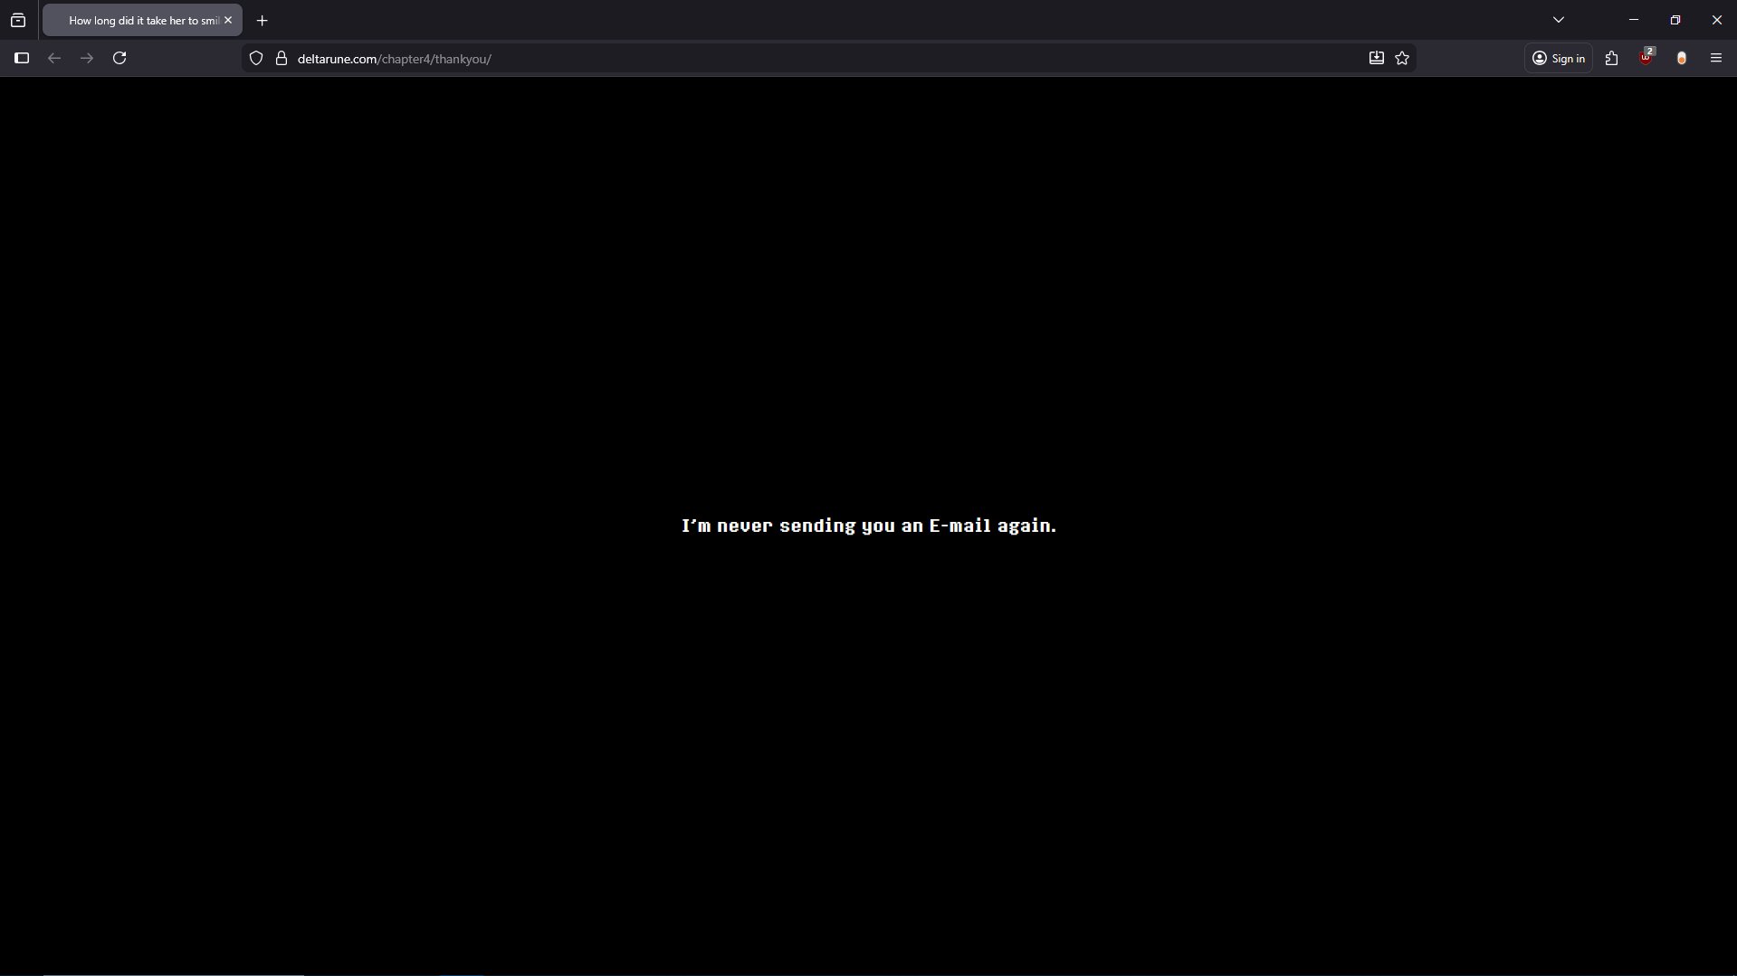
Task: Reload the current page
Action: [119, 58]
